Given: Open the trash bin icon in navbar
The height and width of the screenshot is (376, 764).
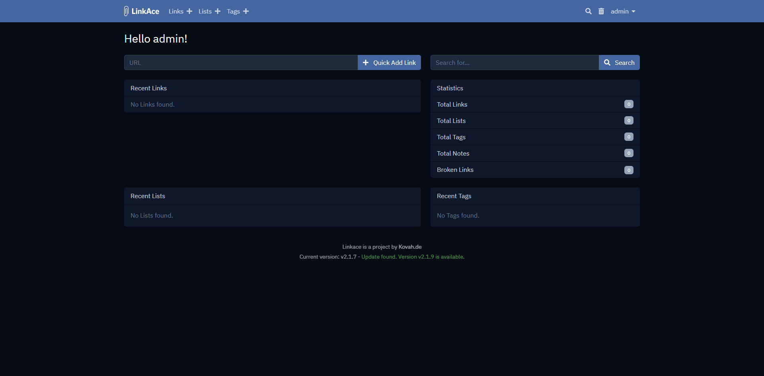Looking at the screenshot, I should [x=601, y=11].
